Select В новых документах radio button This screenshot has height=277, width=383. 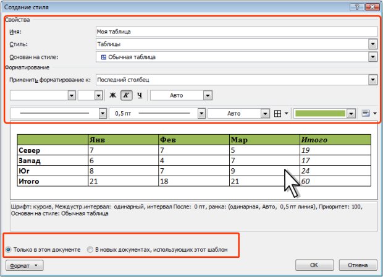click(x=90, y=250)
